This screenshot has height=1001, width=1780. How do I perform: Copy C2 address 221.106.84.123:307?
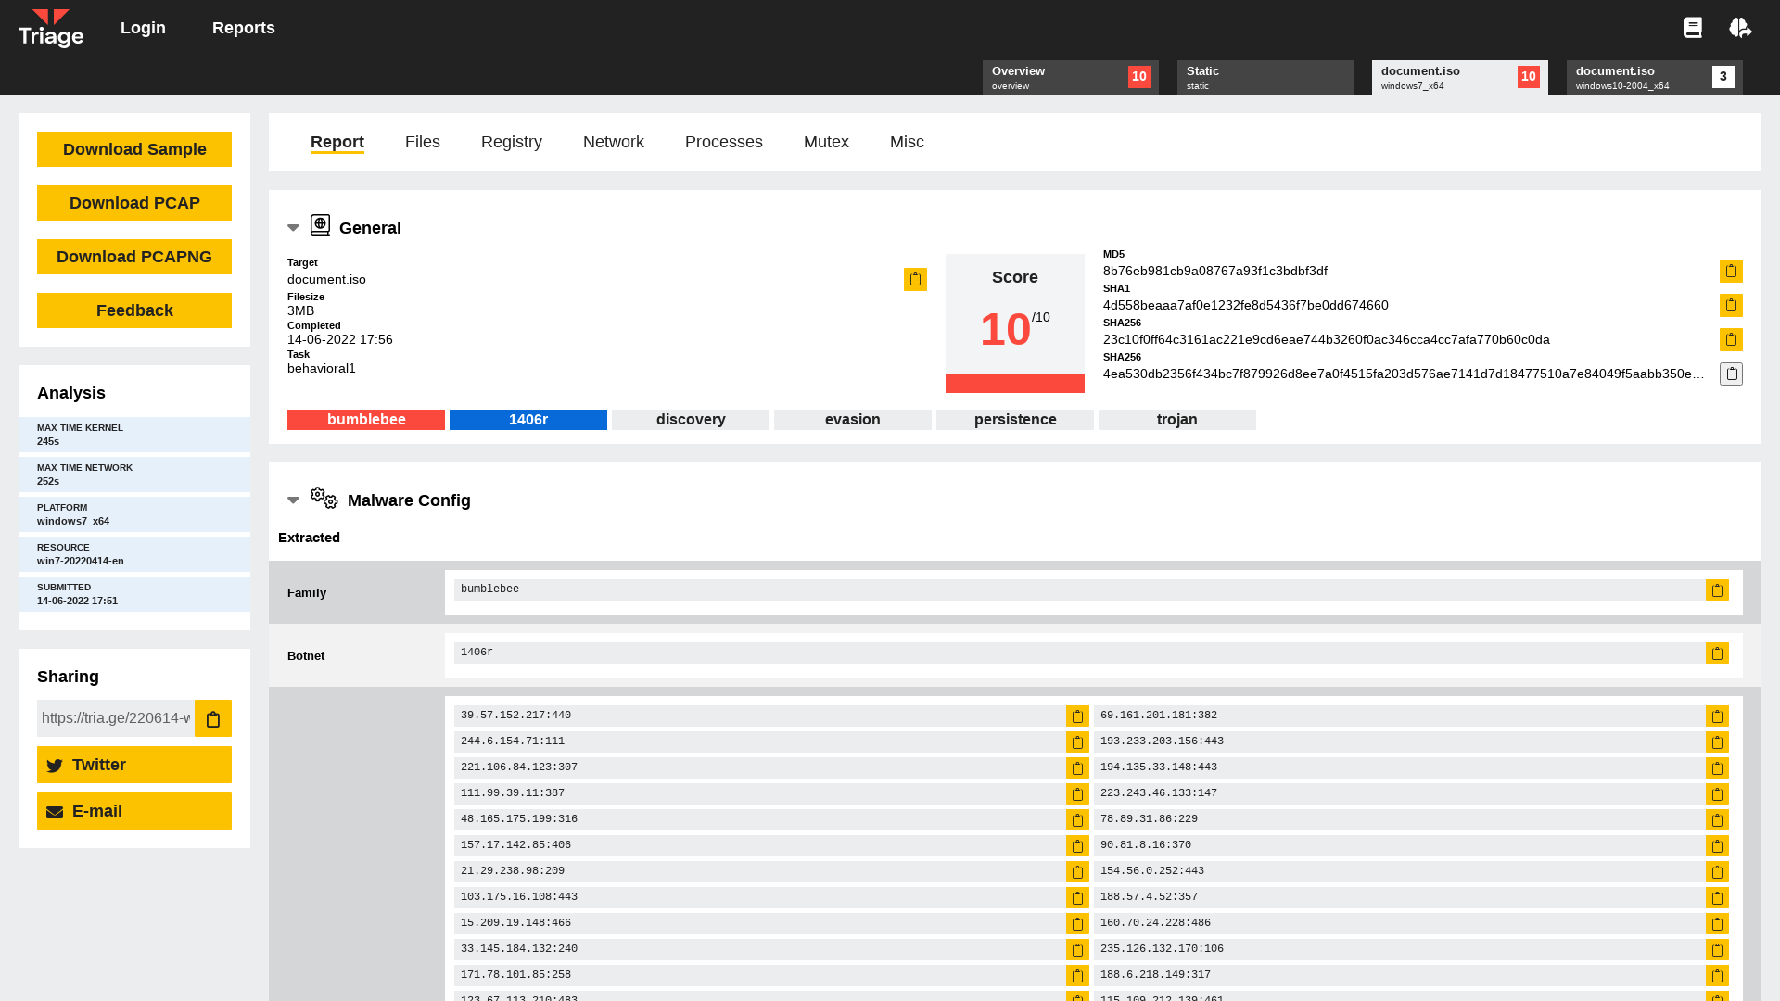(1077, 768)
